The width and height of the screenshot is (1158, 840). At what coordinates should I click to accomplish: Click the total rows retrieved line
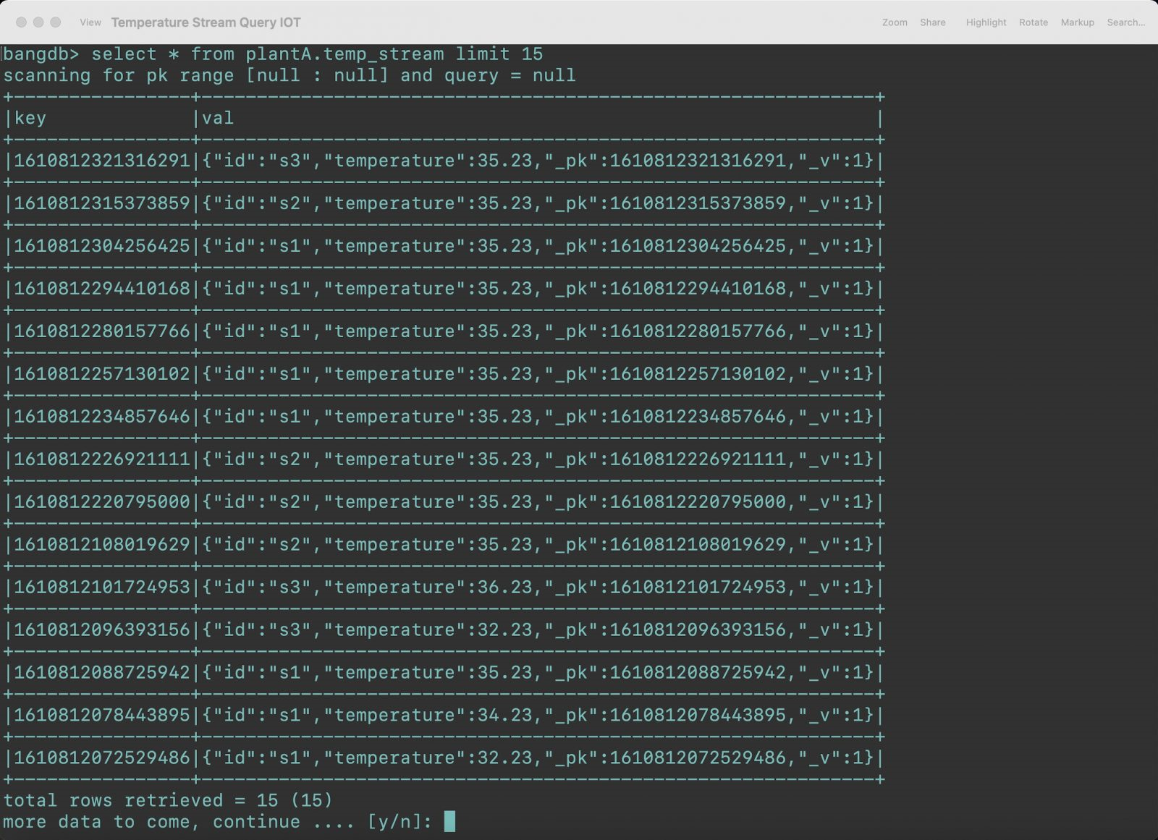pyautogui.click(x=168, y=800)
